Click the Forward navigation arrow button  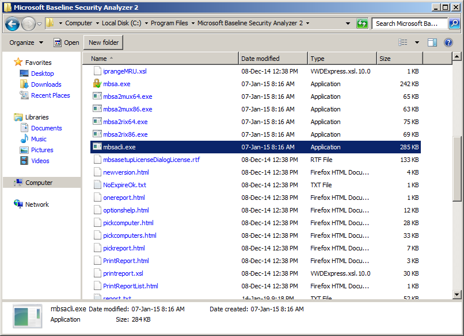[28, 24]
